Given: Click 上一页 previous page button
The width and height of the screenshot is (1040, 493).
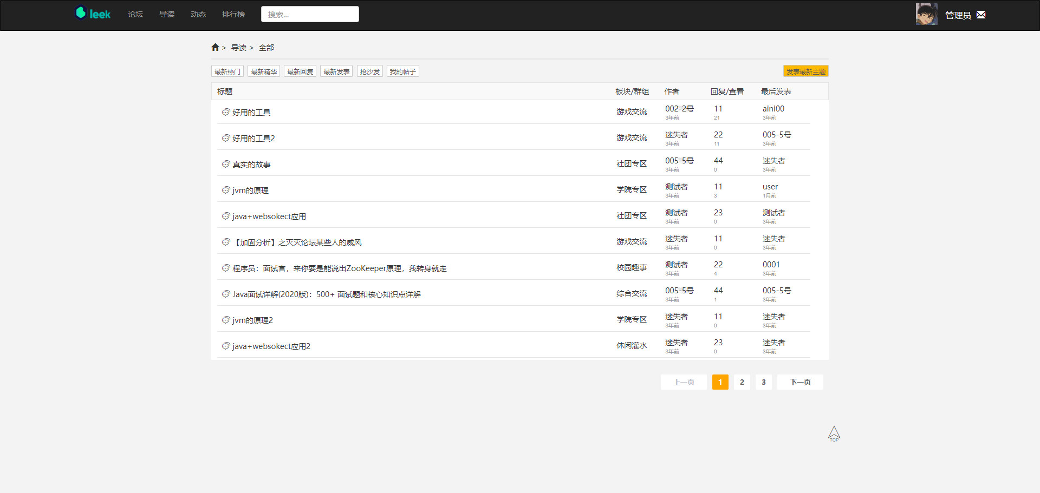Looking at the screenshot, I should (684, 382).
